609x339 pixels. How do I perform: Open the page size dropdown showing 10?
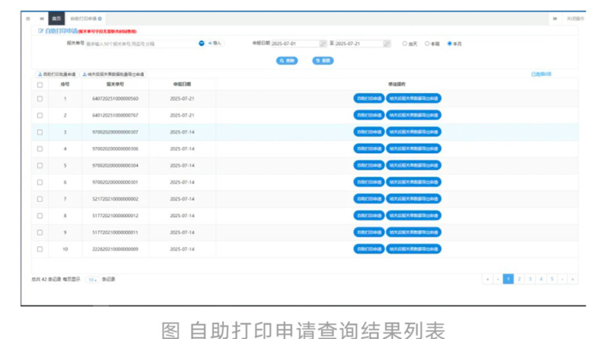[x=91, y=280]
